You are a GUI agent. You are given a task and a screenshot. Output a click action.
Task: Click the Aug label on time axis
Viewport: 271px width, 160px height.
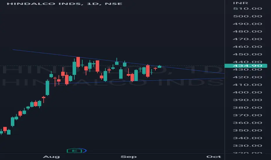51,157
